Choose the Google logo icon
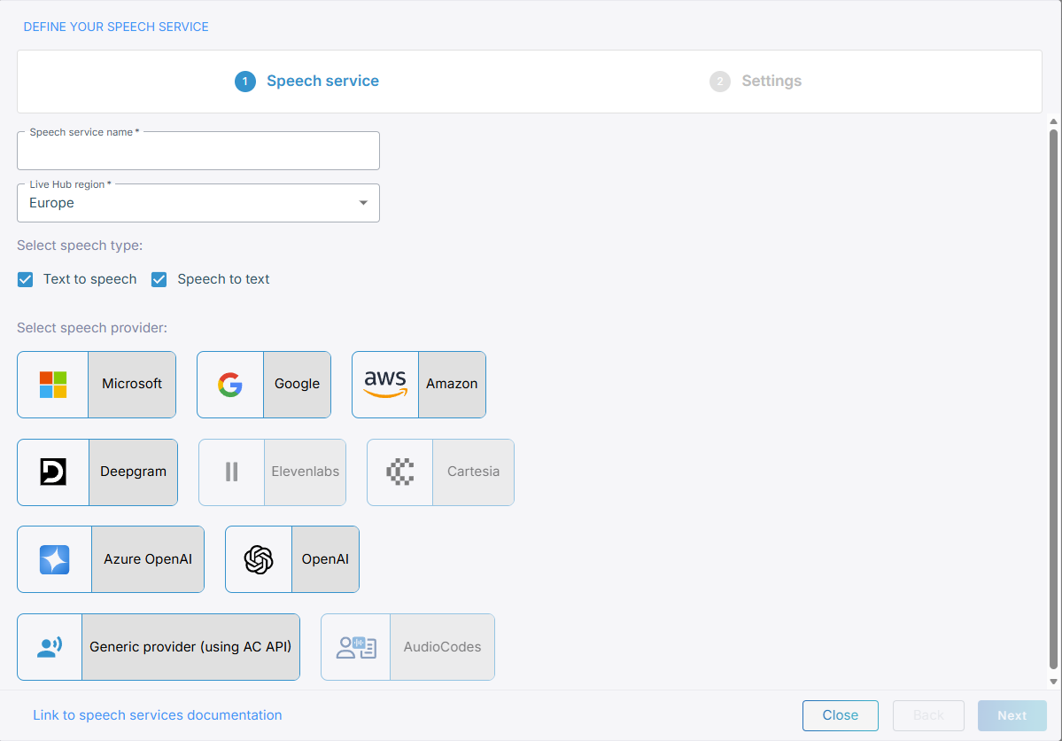Viewport: 1062px width, 741px height. coord(230,385)
